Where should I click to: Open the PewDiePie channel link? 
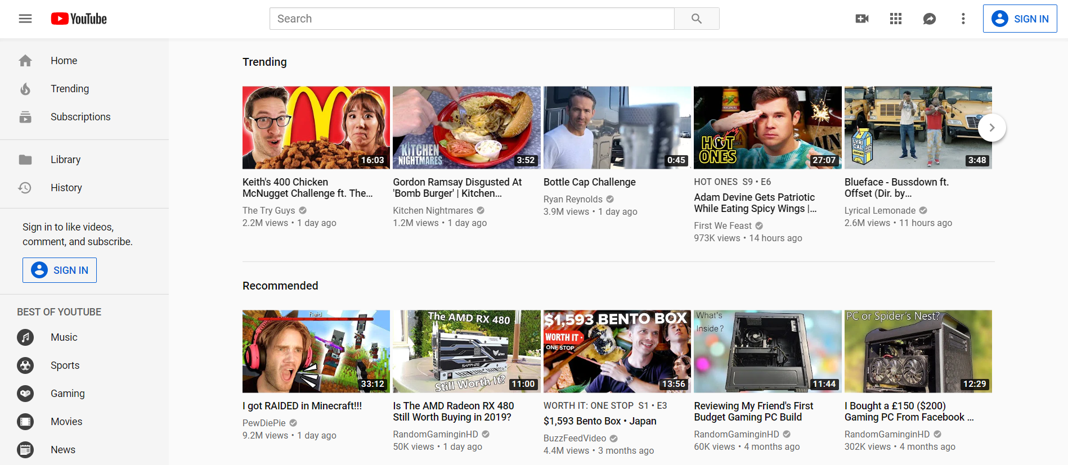(264, 423)
